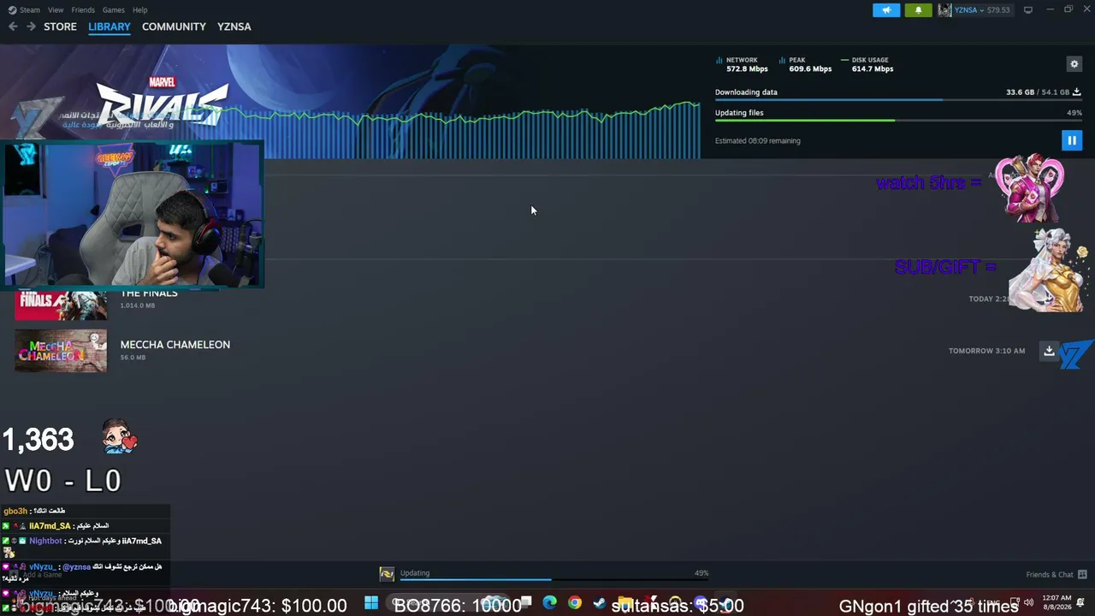Click the MECCHA CHAMELEON title
This screenshot has height=616, width=1095.
coord(175,345)
